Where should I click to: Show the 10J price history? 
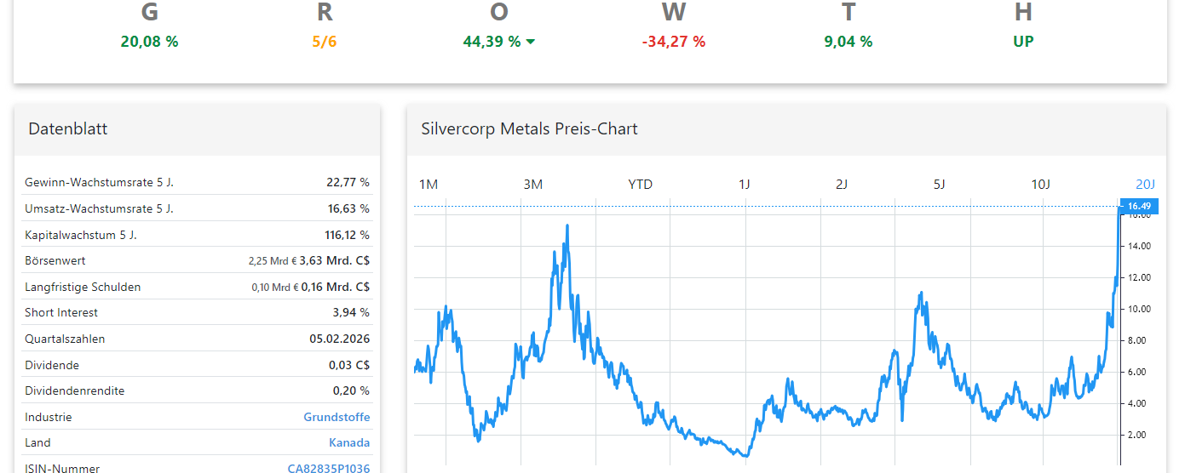pyautogui.click(x=1041, y=185)
